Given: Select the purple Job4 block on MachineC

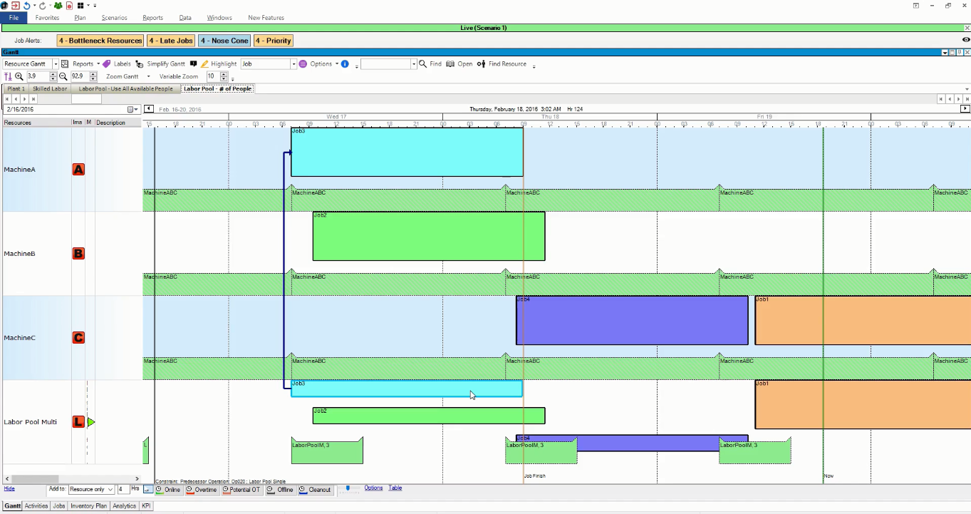Looking at the screenshot, I should coord(632,320).
